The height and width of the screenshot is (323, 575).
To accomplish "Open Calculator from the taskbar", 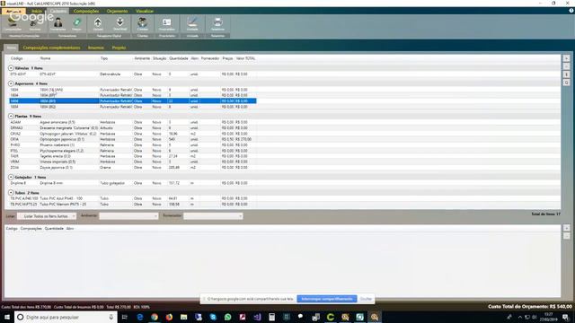I will 271,317.
